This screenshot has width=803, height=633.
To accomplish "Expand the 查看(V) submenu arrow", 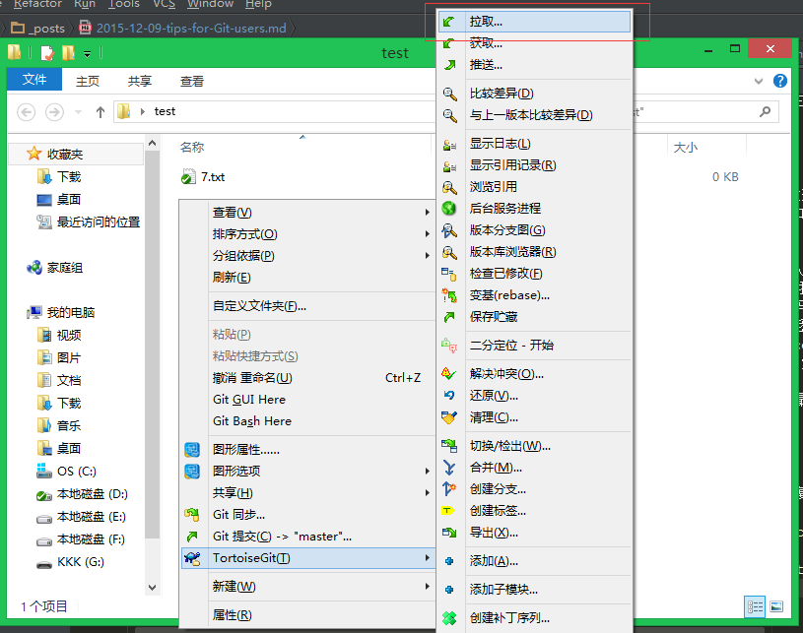I will pyautogui.click(x=427, y=213).
